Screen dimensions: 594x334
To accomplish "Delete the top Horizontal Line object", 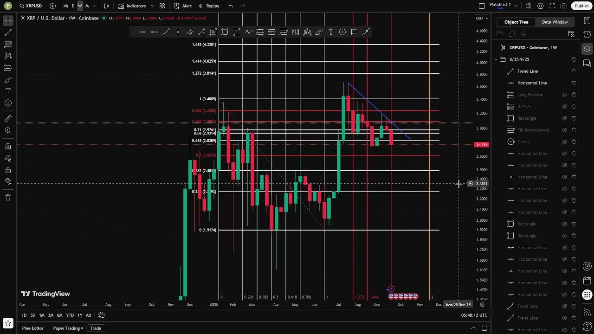I will (x=574, y=83).
